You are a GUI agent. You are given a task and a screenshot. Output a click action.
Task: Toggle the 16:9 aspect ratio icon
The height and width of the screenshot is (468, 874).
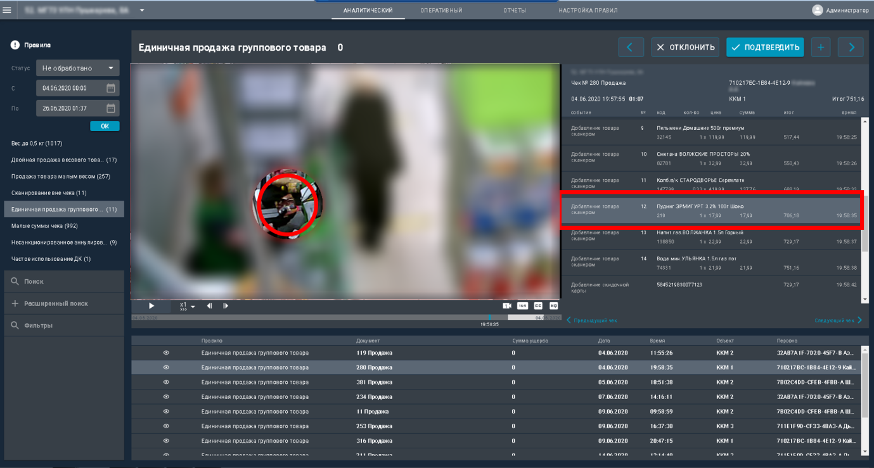coord(522,306)
